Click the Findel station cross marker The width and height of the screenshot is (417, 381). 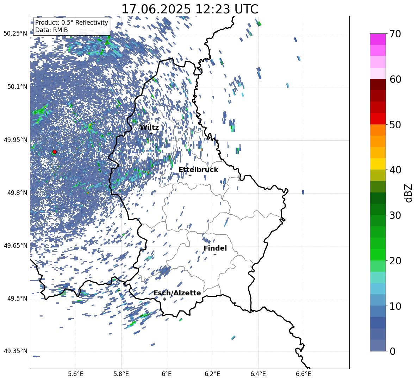pyautogui.click(x=215, y=254)
